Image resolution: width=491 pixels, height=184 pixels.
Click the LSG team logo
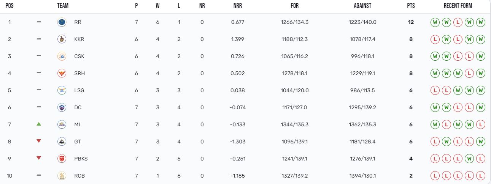pos(61,90)
